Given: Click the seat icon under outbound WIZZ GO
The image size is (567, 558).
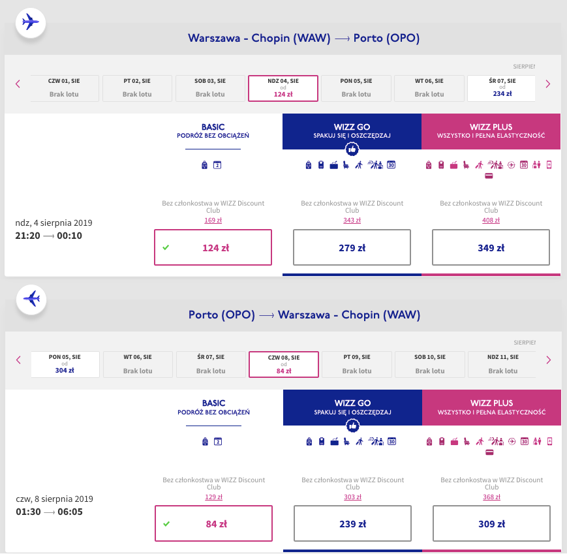Looking at the screenshot, I should pyautogui.click(x=346, y=165).
